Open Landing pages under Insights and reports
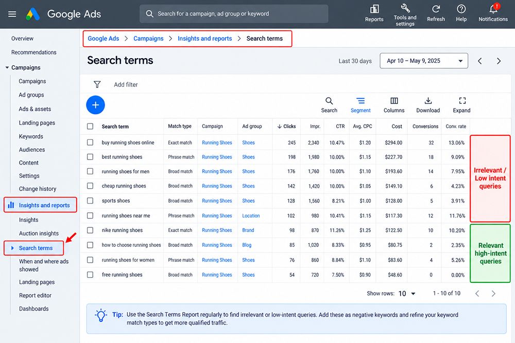 (x=37, y=282)
